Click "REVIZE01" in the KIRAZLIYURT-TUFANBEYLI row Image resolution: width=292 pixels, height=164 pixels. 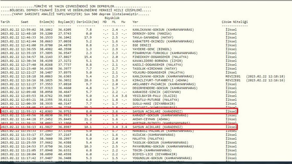click(x=233, y=80)
